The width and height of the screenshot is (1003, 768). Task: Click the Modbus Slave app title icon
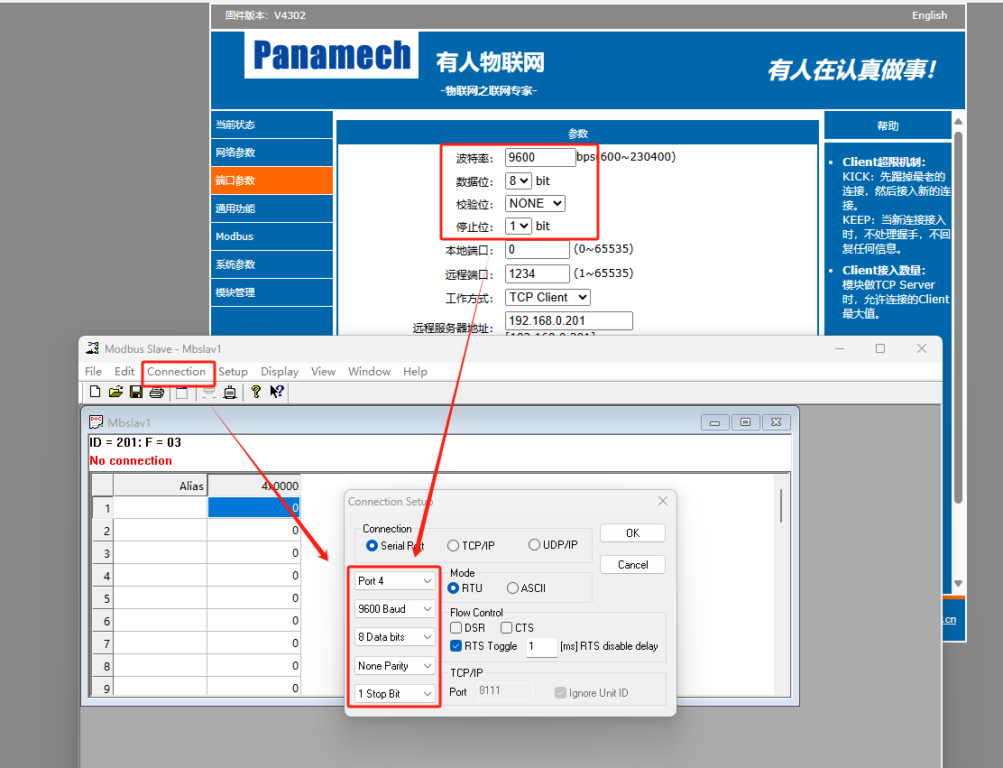93,348
